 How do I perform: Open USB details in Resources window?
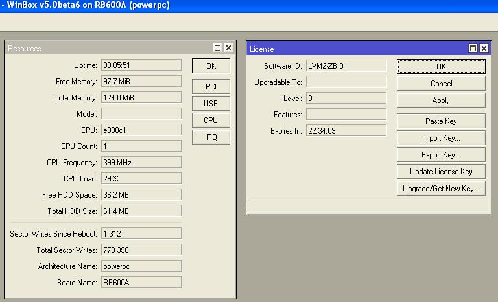pos(211,103)
